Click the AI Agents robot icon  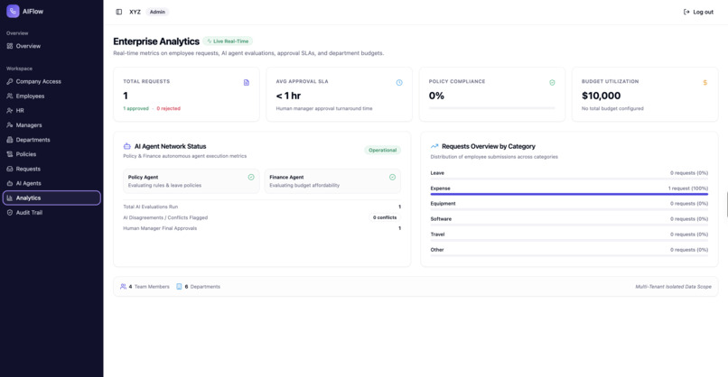point(10,183)
